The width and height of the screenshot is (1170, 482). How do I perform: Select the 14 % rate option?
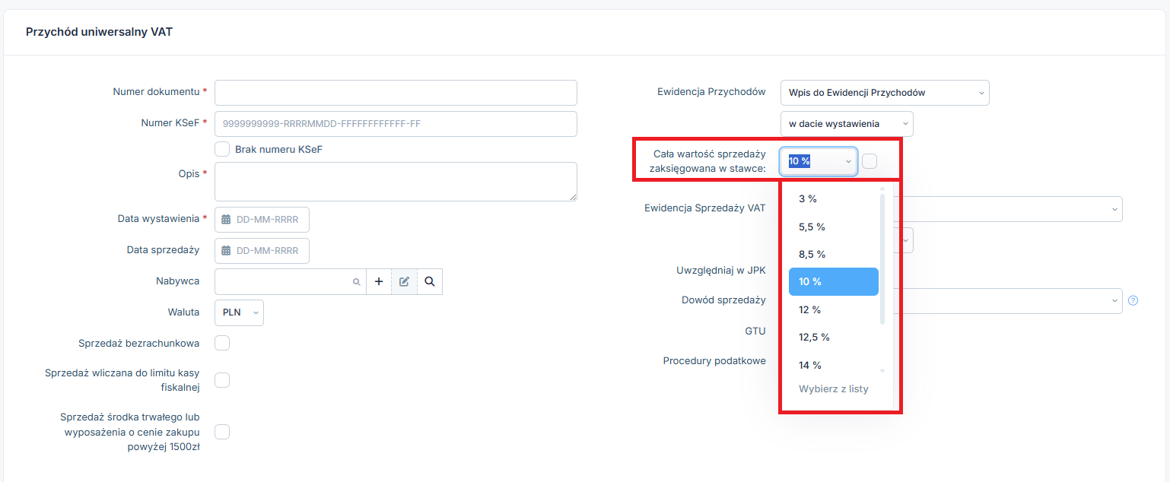(834, 365)
